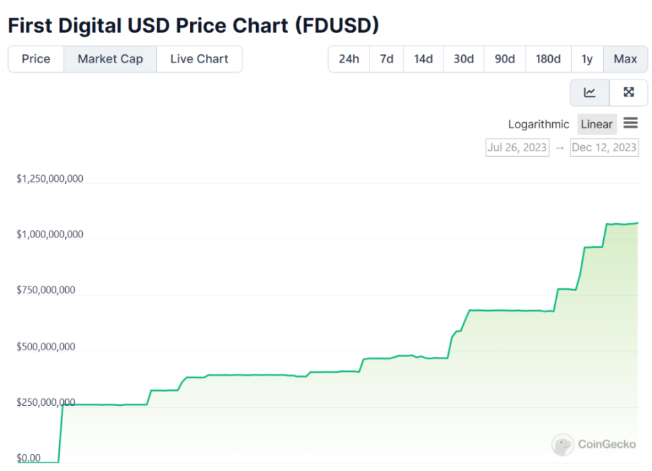This screenshot has width=652, height=471.
Task: Select the 14d range button
Action: tap(423, 59)
